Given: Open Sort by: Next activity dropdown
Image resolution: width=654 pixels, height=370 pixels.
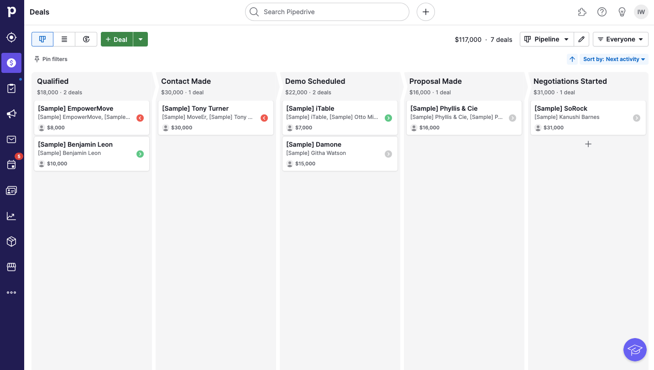Looking at the screenshot, I should [x=614, y=59].
